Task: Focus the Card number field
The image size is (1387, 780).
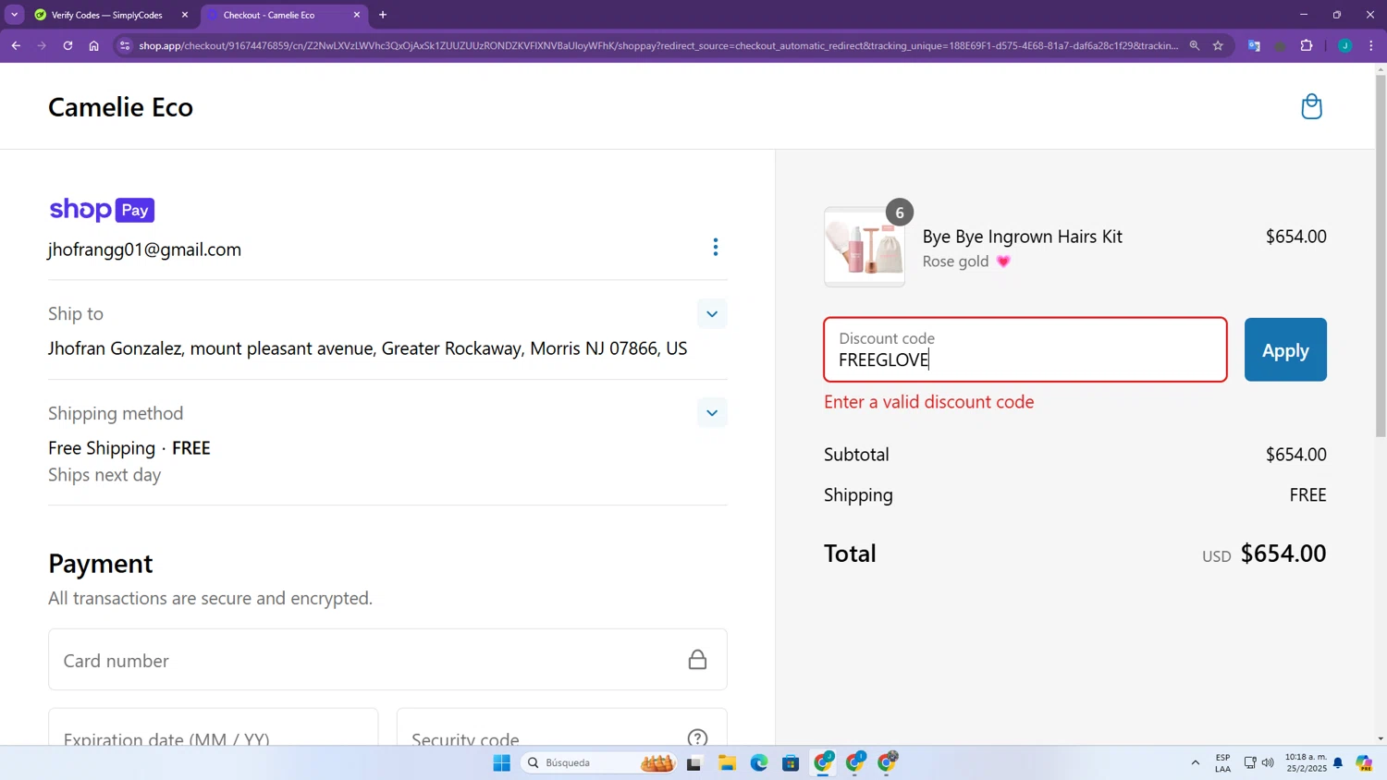Action: click(370, 660)
